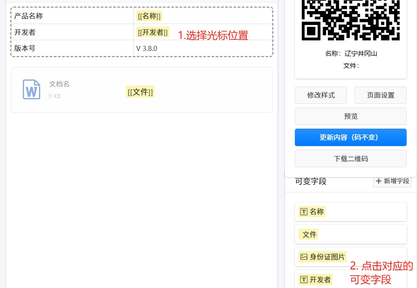Viewport: 417px width, 288px height.
Task: Open 页面设置 page settings
Action: [380, 95]
